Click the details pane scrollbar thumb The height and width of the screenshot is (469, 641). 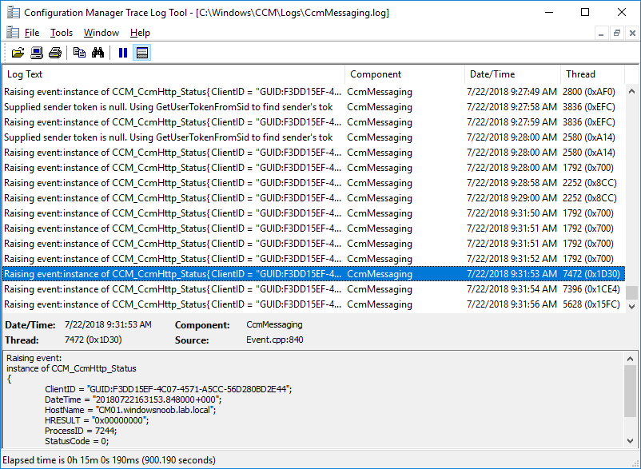630,391
